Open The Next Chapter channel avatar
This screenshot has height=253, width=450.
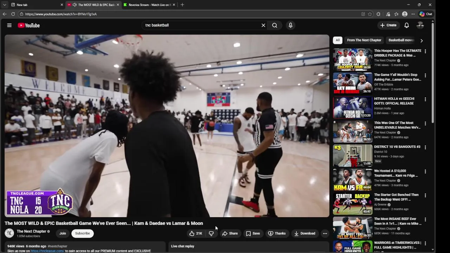9,233
